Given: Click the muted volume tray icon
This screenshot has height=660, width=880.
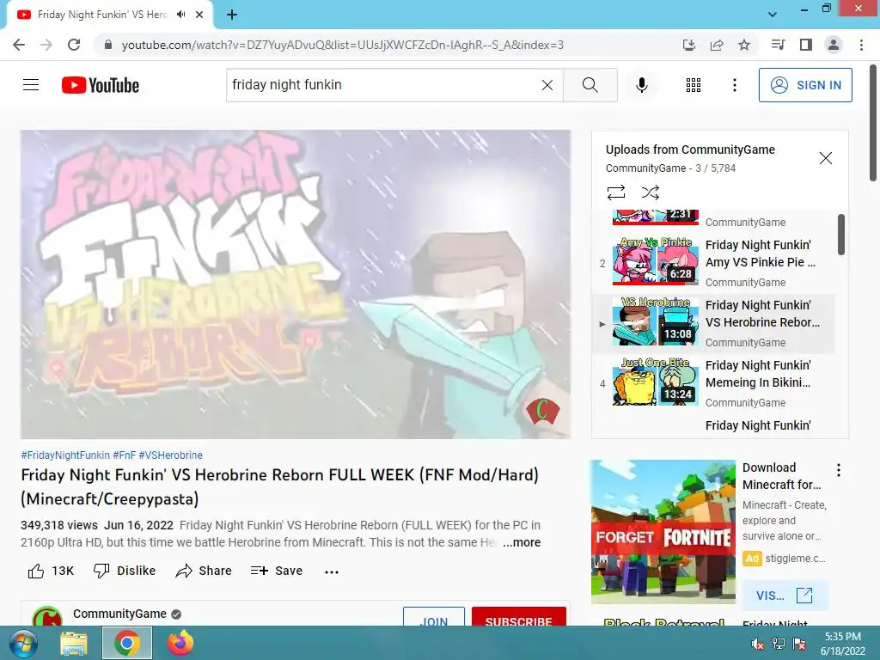Looking at the screenshot, I should [x=758, y=643].
